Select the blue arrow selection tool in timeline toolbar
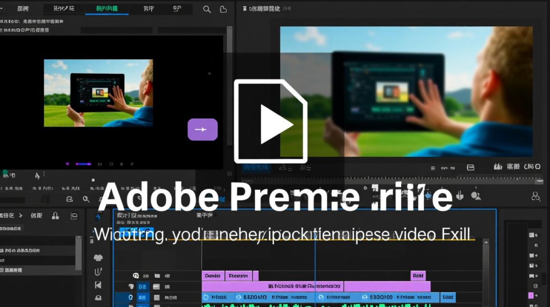The height and width of the screenshot is (307, 550). (98, 217)
